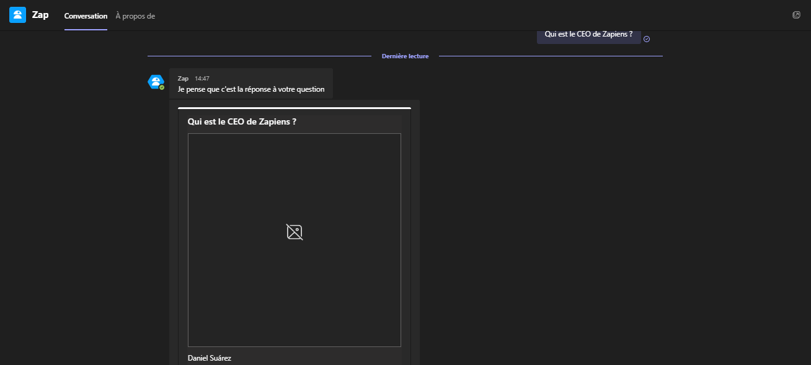Open the unloaded image in the answer card
Screen dimensions: 811x365
pos(295,240)
